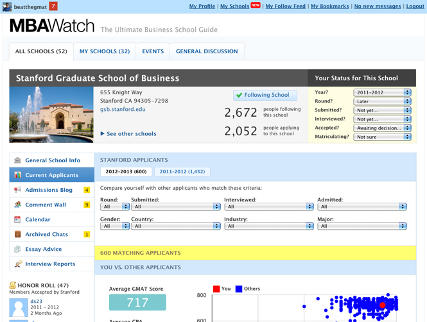Image resolution: width=427 pixels, height=322 pixels.
Task: Click ds23 member avatar in Honor Roll
Action: pyautogui.click(x=19, y=308)
